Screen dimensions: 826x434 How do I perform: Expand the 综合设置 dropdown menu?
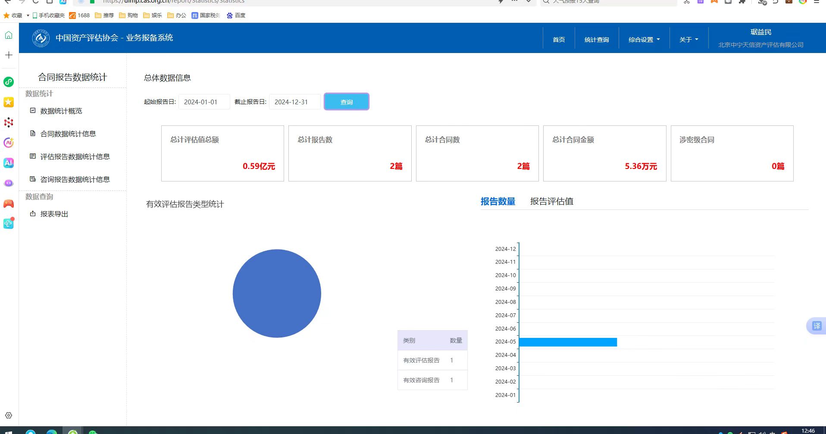click(644, 40)
